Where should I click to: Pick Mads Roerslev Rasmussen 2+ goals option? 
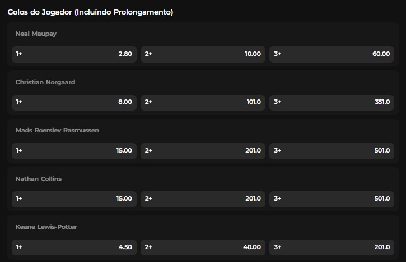click(x=203, y=151)
